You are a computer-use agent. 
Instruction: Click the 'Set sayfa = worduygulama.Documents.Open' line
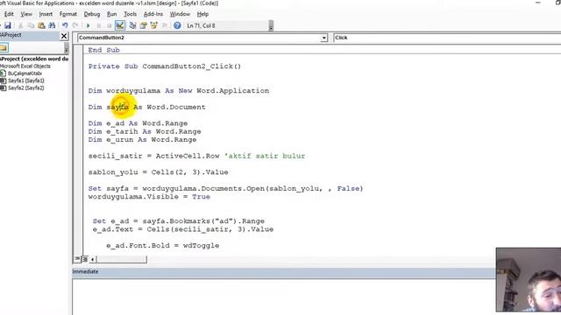(226, 189)
